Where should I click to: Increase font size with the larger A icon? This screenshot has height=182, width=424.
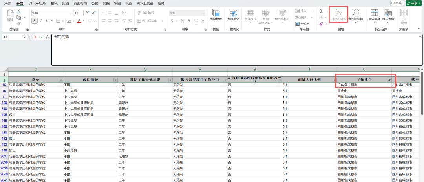pyautogui.click(x=87, y=13)
